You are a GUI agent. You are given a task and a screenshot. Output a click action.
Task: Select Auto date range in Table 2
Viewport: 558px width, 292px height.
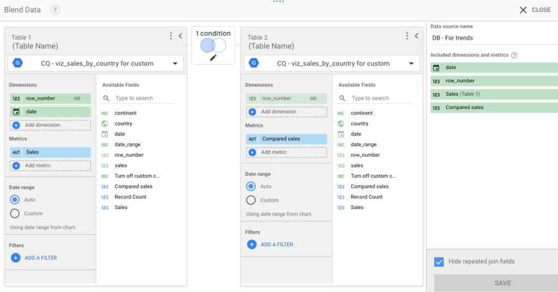pos(251,186)
